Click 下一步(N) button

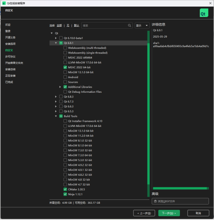[x=169, y=213]
